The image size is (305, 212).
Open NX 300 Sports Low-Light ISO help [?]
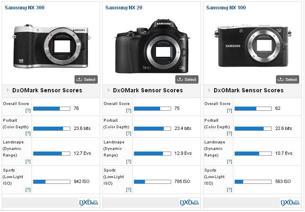[x=28, y=190]
